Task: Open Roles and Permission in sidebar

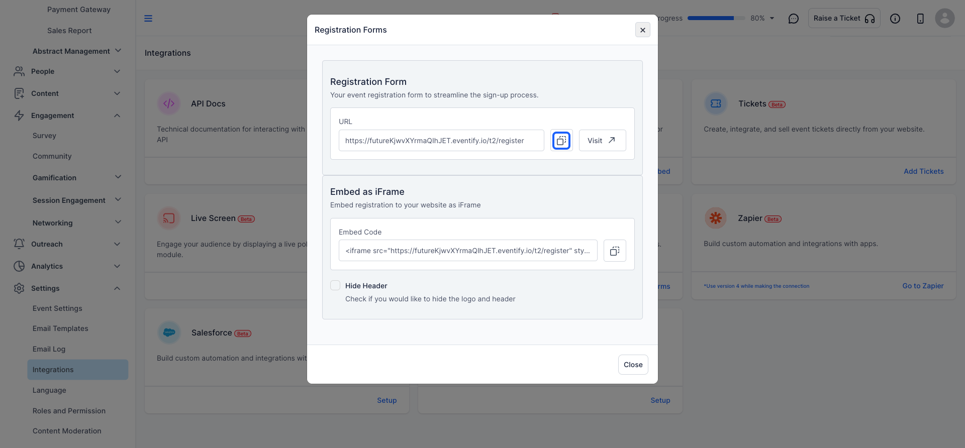Action: pyautogui.click(x=69, y=411)
